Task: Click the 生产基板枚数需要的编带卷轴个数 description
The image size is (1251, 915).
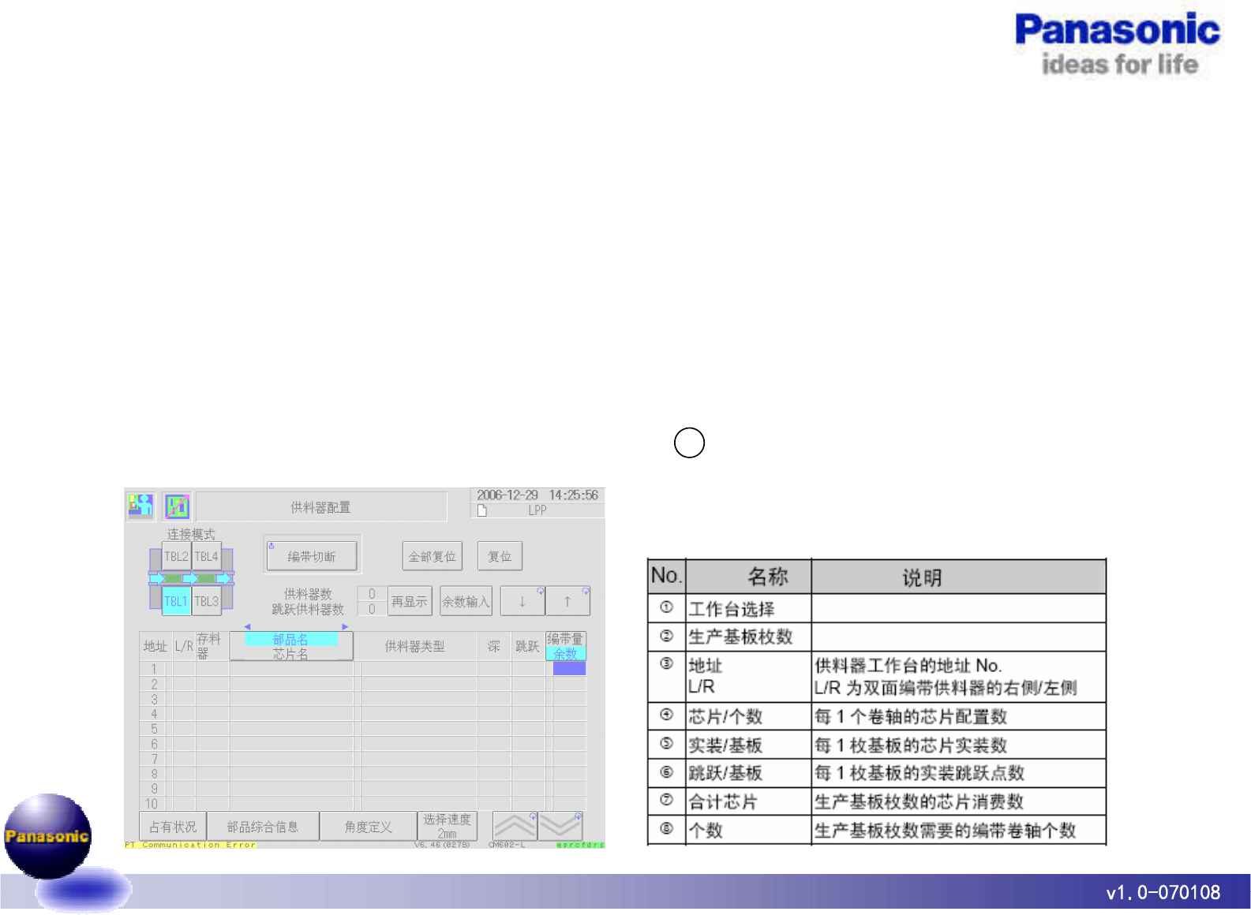Action: 945,831
